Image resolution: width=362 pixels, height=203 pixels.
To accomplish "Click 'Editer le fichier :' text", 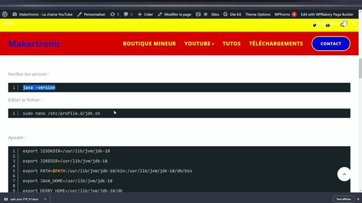I will (25, 100).
